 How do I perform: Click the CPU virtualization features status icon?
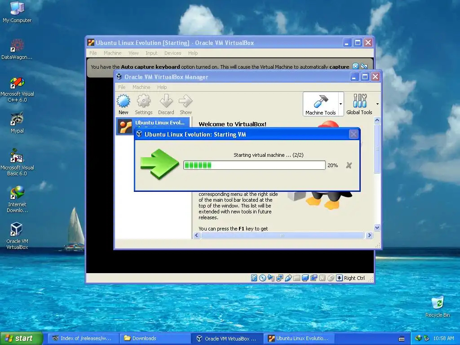[x=322, y=278]
